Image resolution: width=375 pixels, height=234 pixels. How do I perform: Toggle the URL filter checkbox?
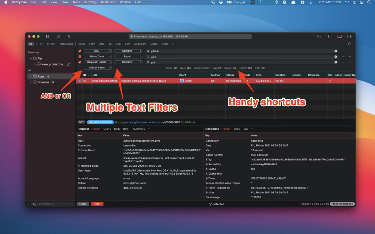coord(80,51)
